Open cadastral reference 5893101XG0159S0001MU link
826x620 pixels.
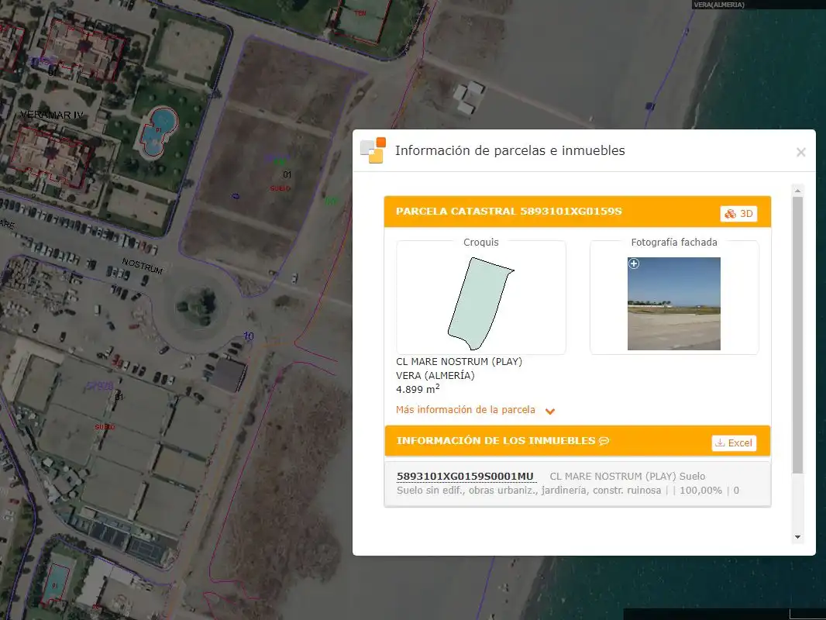pyautogui.click(x=465, y=476)
